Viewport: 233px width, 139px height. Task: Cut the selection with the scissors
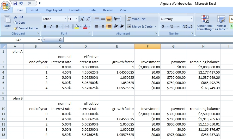pyautogui.click(x=19, y=17)
